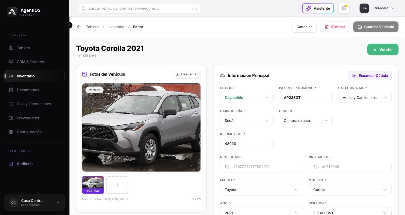Click the HA user avatar
This screenshot has height=215, width=405.
[364, 8]
